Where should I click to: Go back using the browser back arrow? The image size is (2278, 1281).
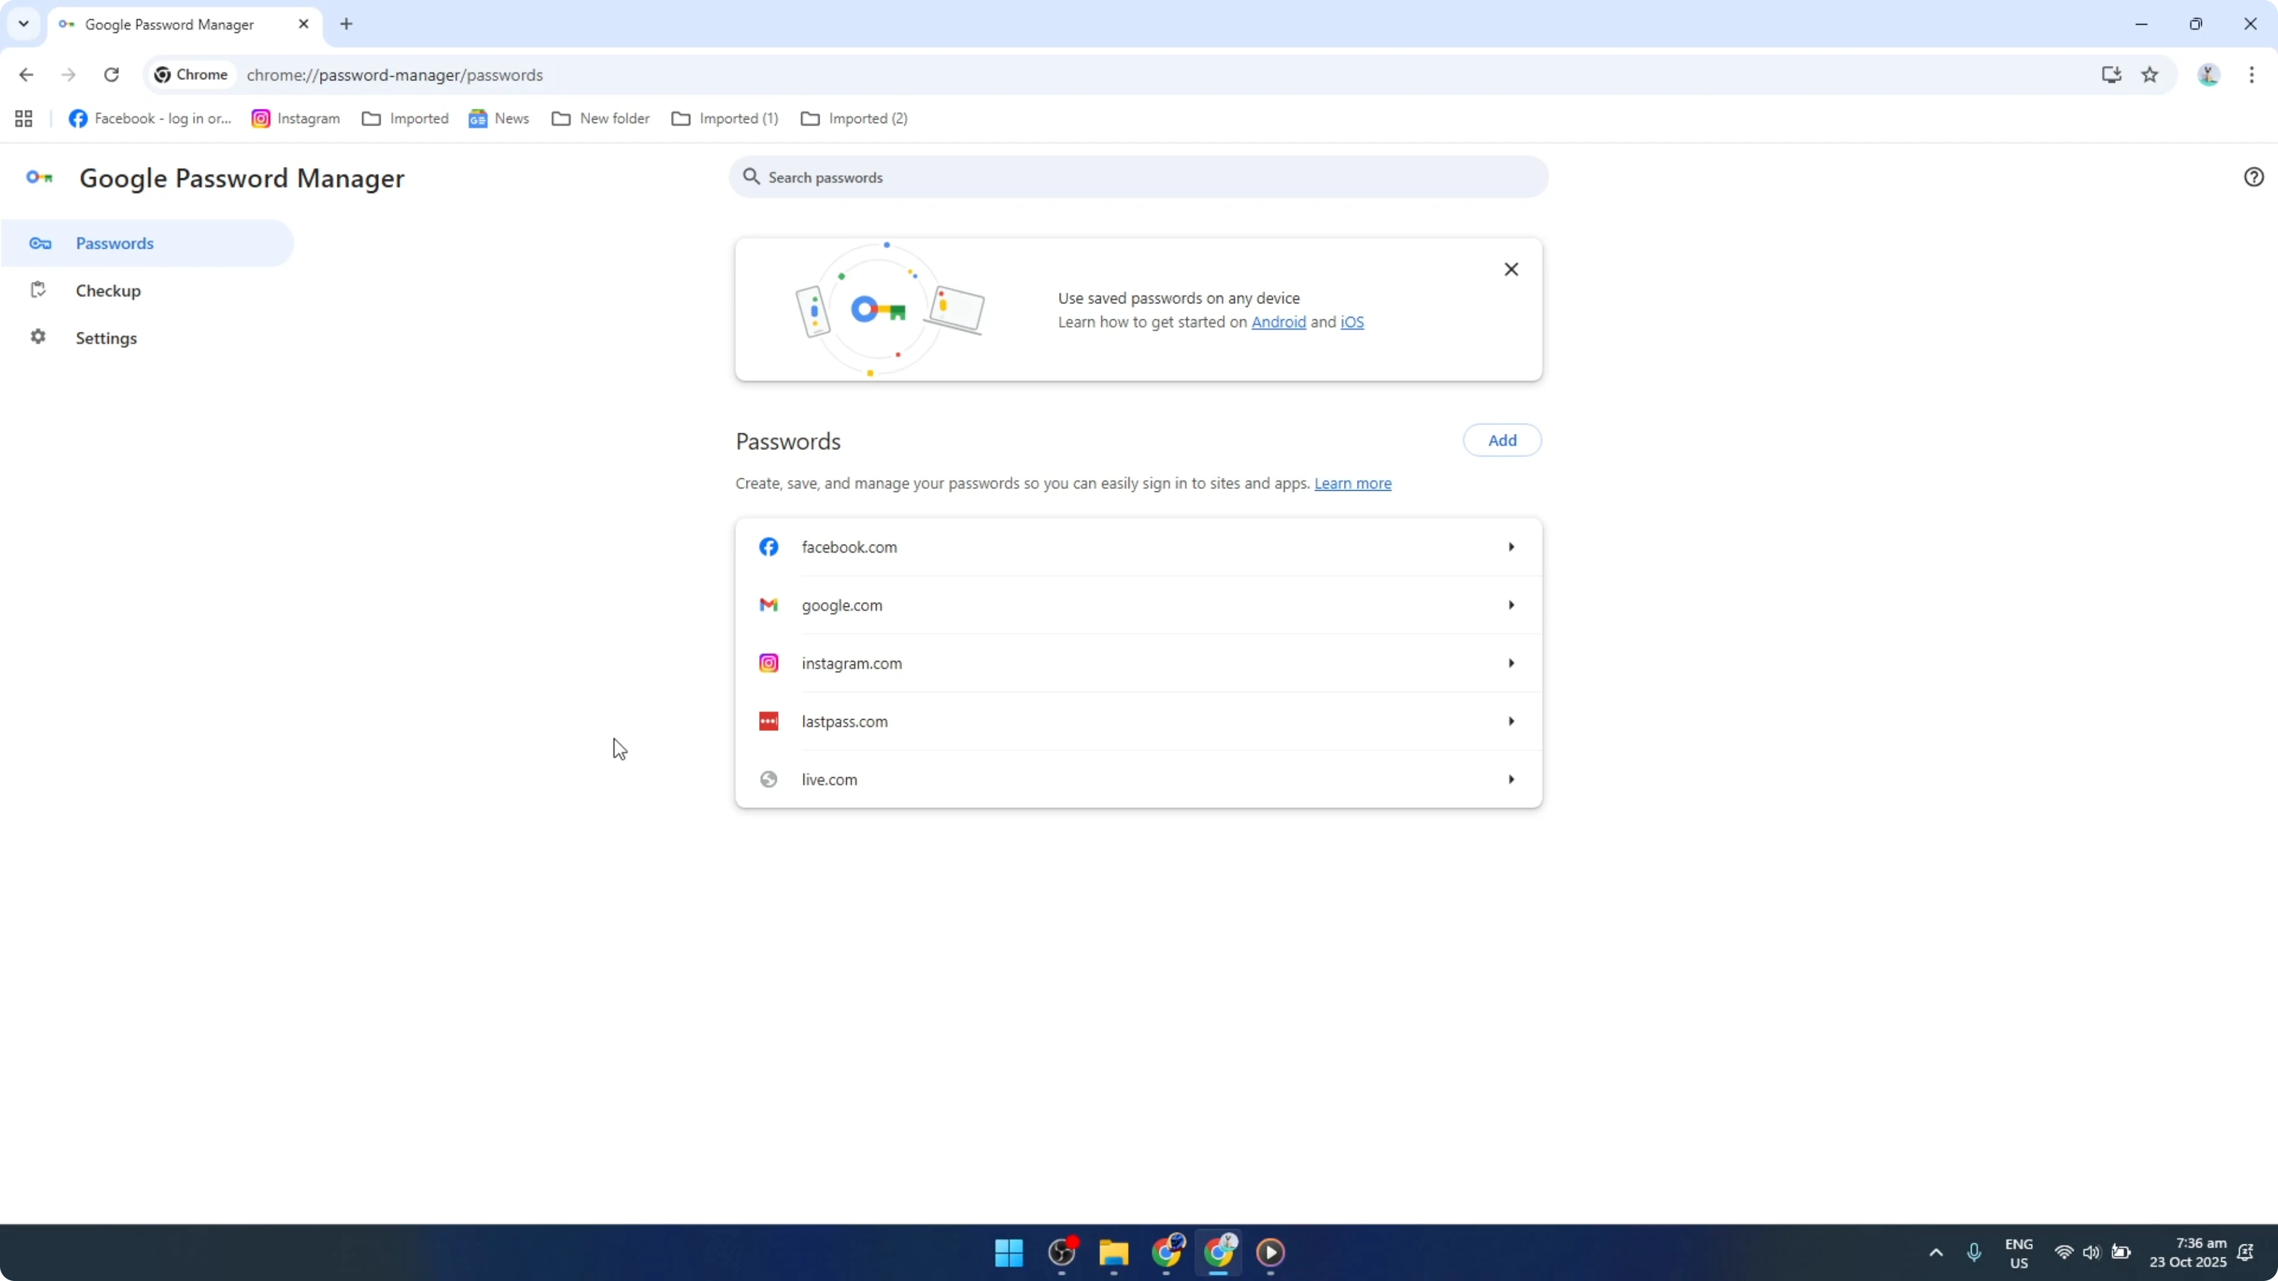pyautogui.click(x=25, y=75)
